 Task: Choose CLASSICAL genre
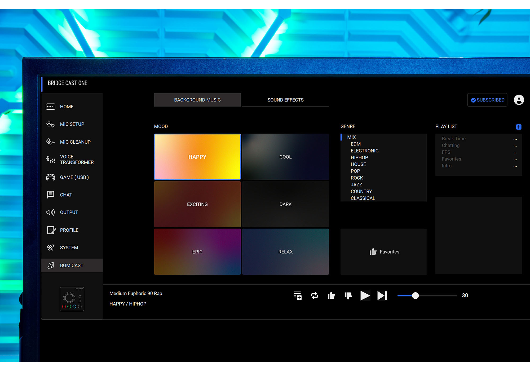(363, 198)
